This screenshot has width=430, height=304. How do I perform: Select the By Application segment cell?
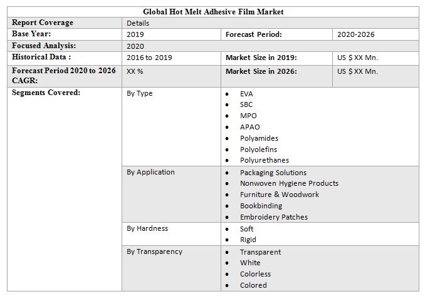coord(151,172)
